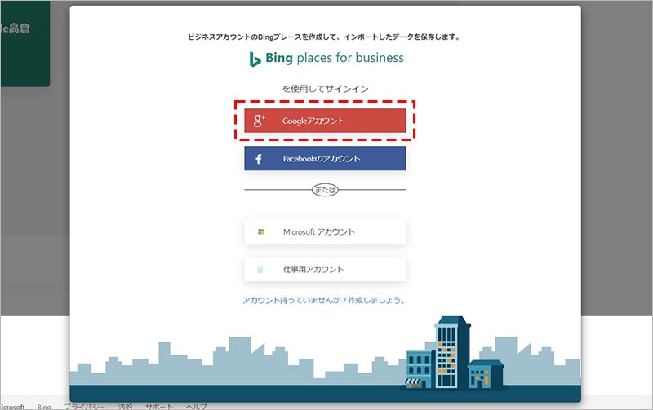The width and height of the screenshot is (653, 410).
Task: Click the または divider label
Action: coord(325,190)
